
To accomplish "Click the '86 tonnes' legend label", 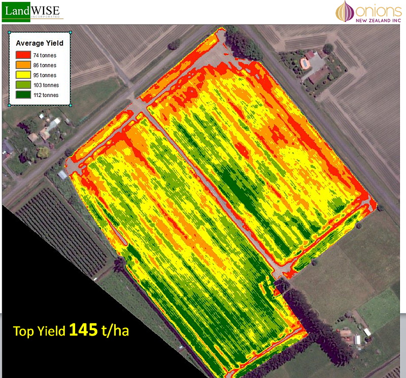I will 45,65.
